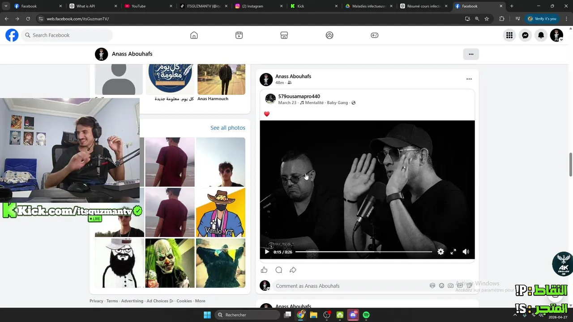Screen dimensions: 573x322
Task: Open See all photos link
Action: tap(228, 128)
